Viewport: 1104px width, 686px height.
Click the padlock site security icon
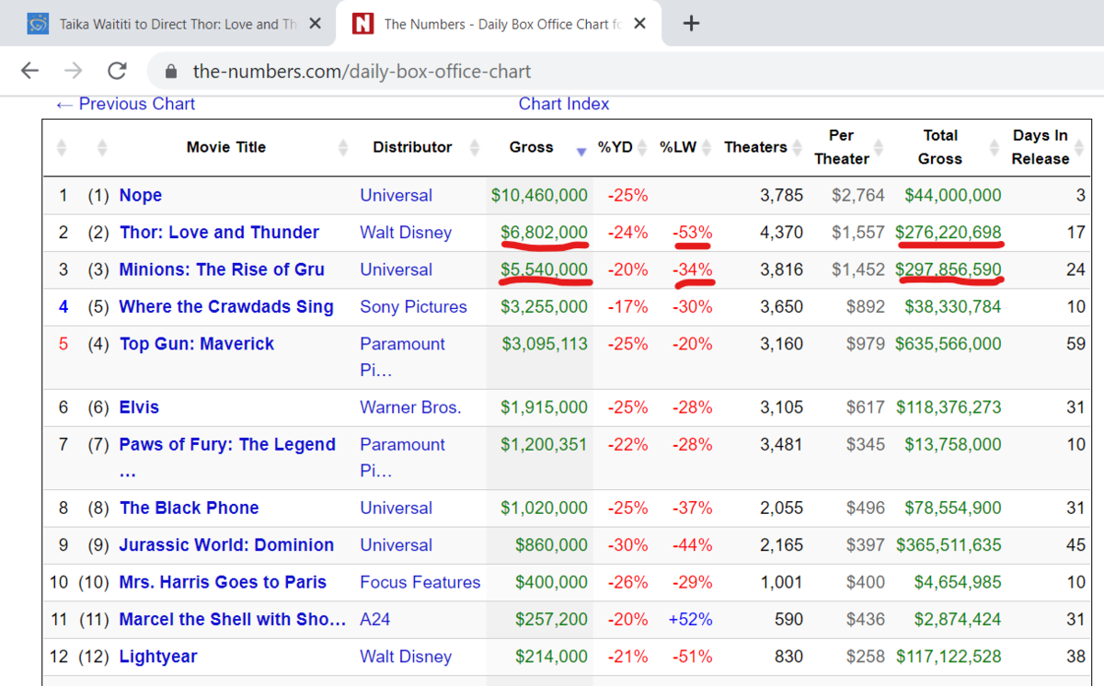pyautogui.click(x=169, y=72)
